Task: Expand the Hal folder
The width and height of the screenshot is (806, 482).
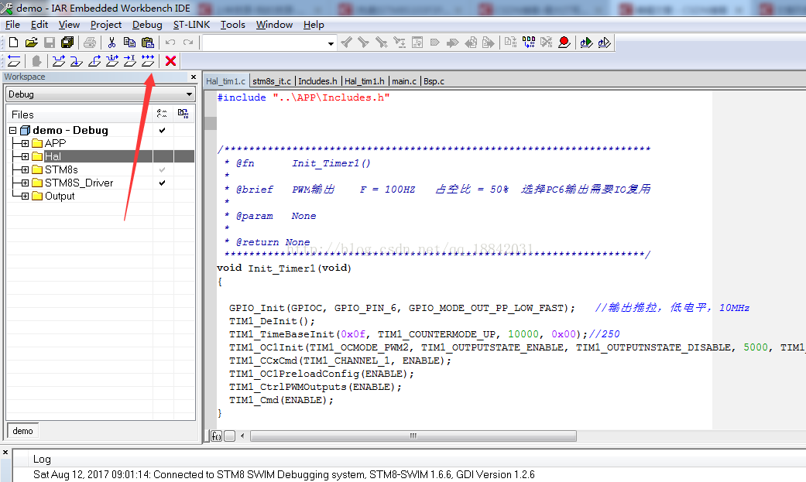Action: point(25,157)
